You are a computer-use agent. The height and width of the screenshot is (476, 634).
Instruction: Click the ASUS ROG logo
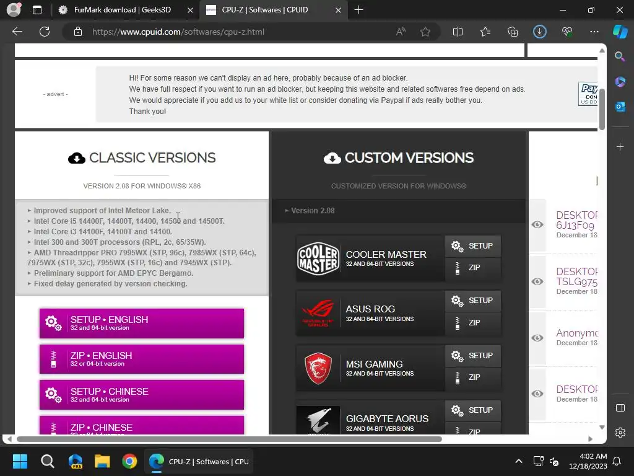point(318,313)
